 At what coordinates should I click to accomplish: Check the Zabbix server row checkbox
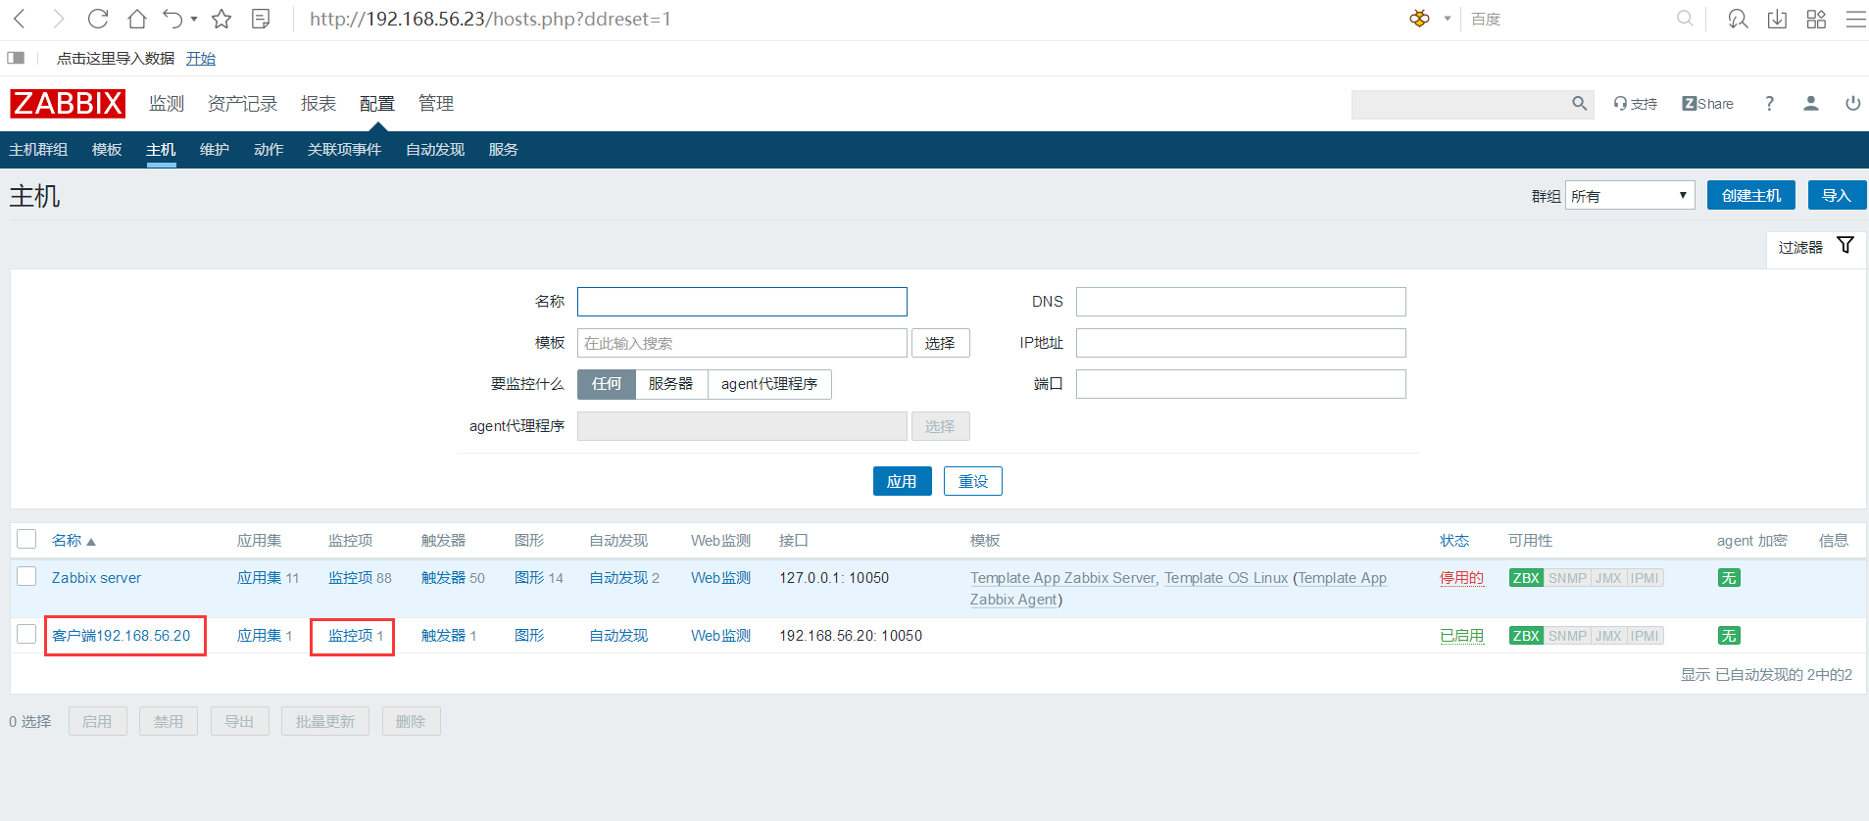(26, 576)
